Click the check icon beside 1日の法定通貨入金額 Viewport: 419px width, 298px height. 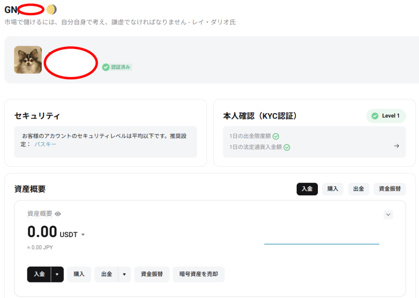[x=287, y=148]
